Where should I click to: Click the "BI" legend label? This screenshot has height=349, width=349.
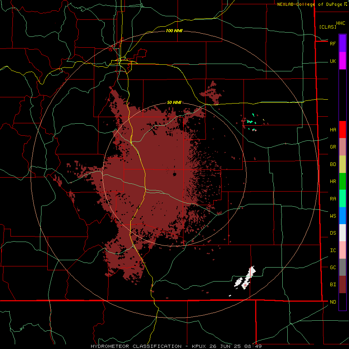coord(333,285)
